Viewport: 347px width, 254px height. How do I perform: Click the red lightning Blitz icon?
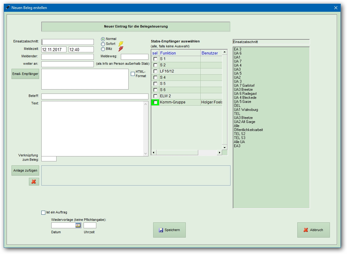(x=121, y=49)
